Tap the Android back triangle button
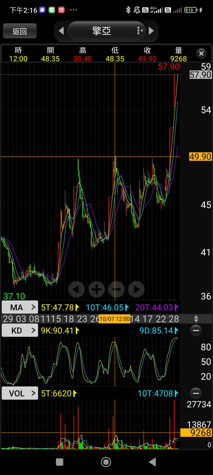Image resolution: width=213 pixels, height=475 pixels. pyautogui.click(x=152, y=462)
